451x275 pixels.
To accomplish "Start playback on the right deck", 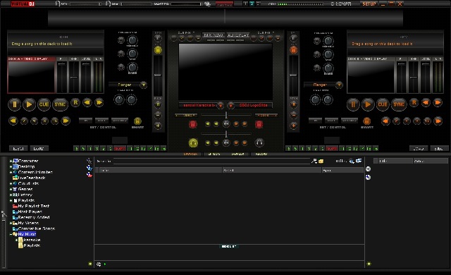I will coord(368,104).
